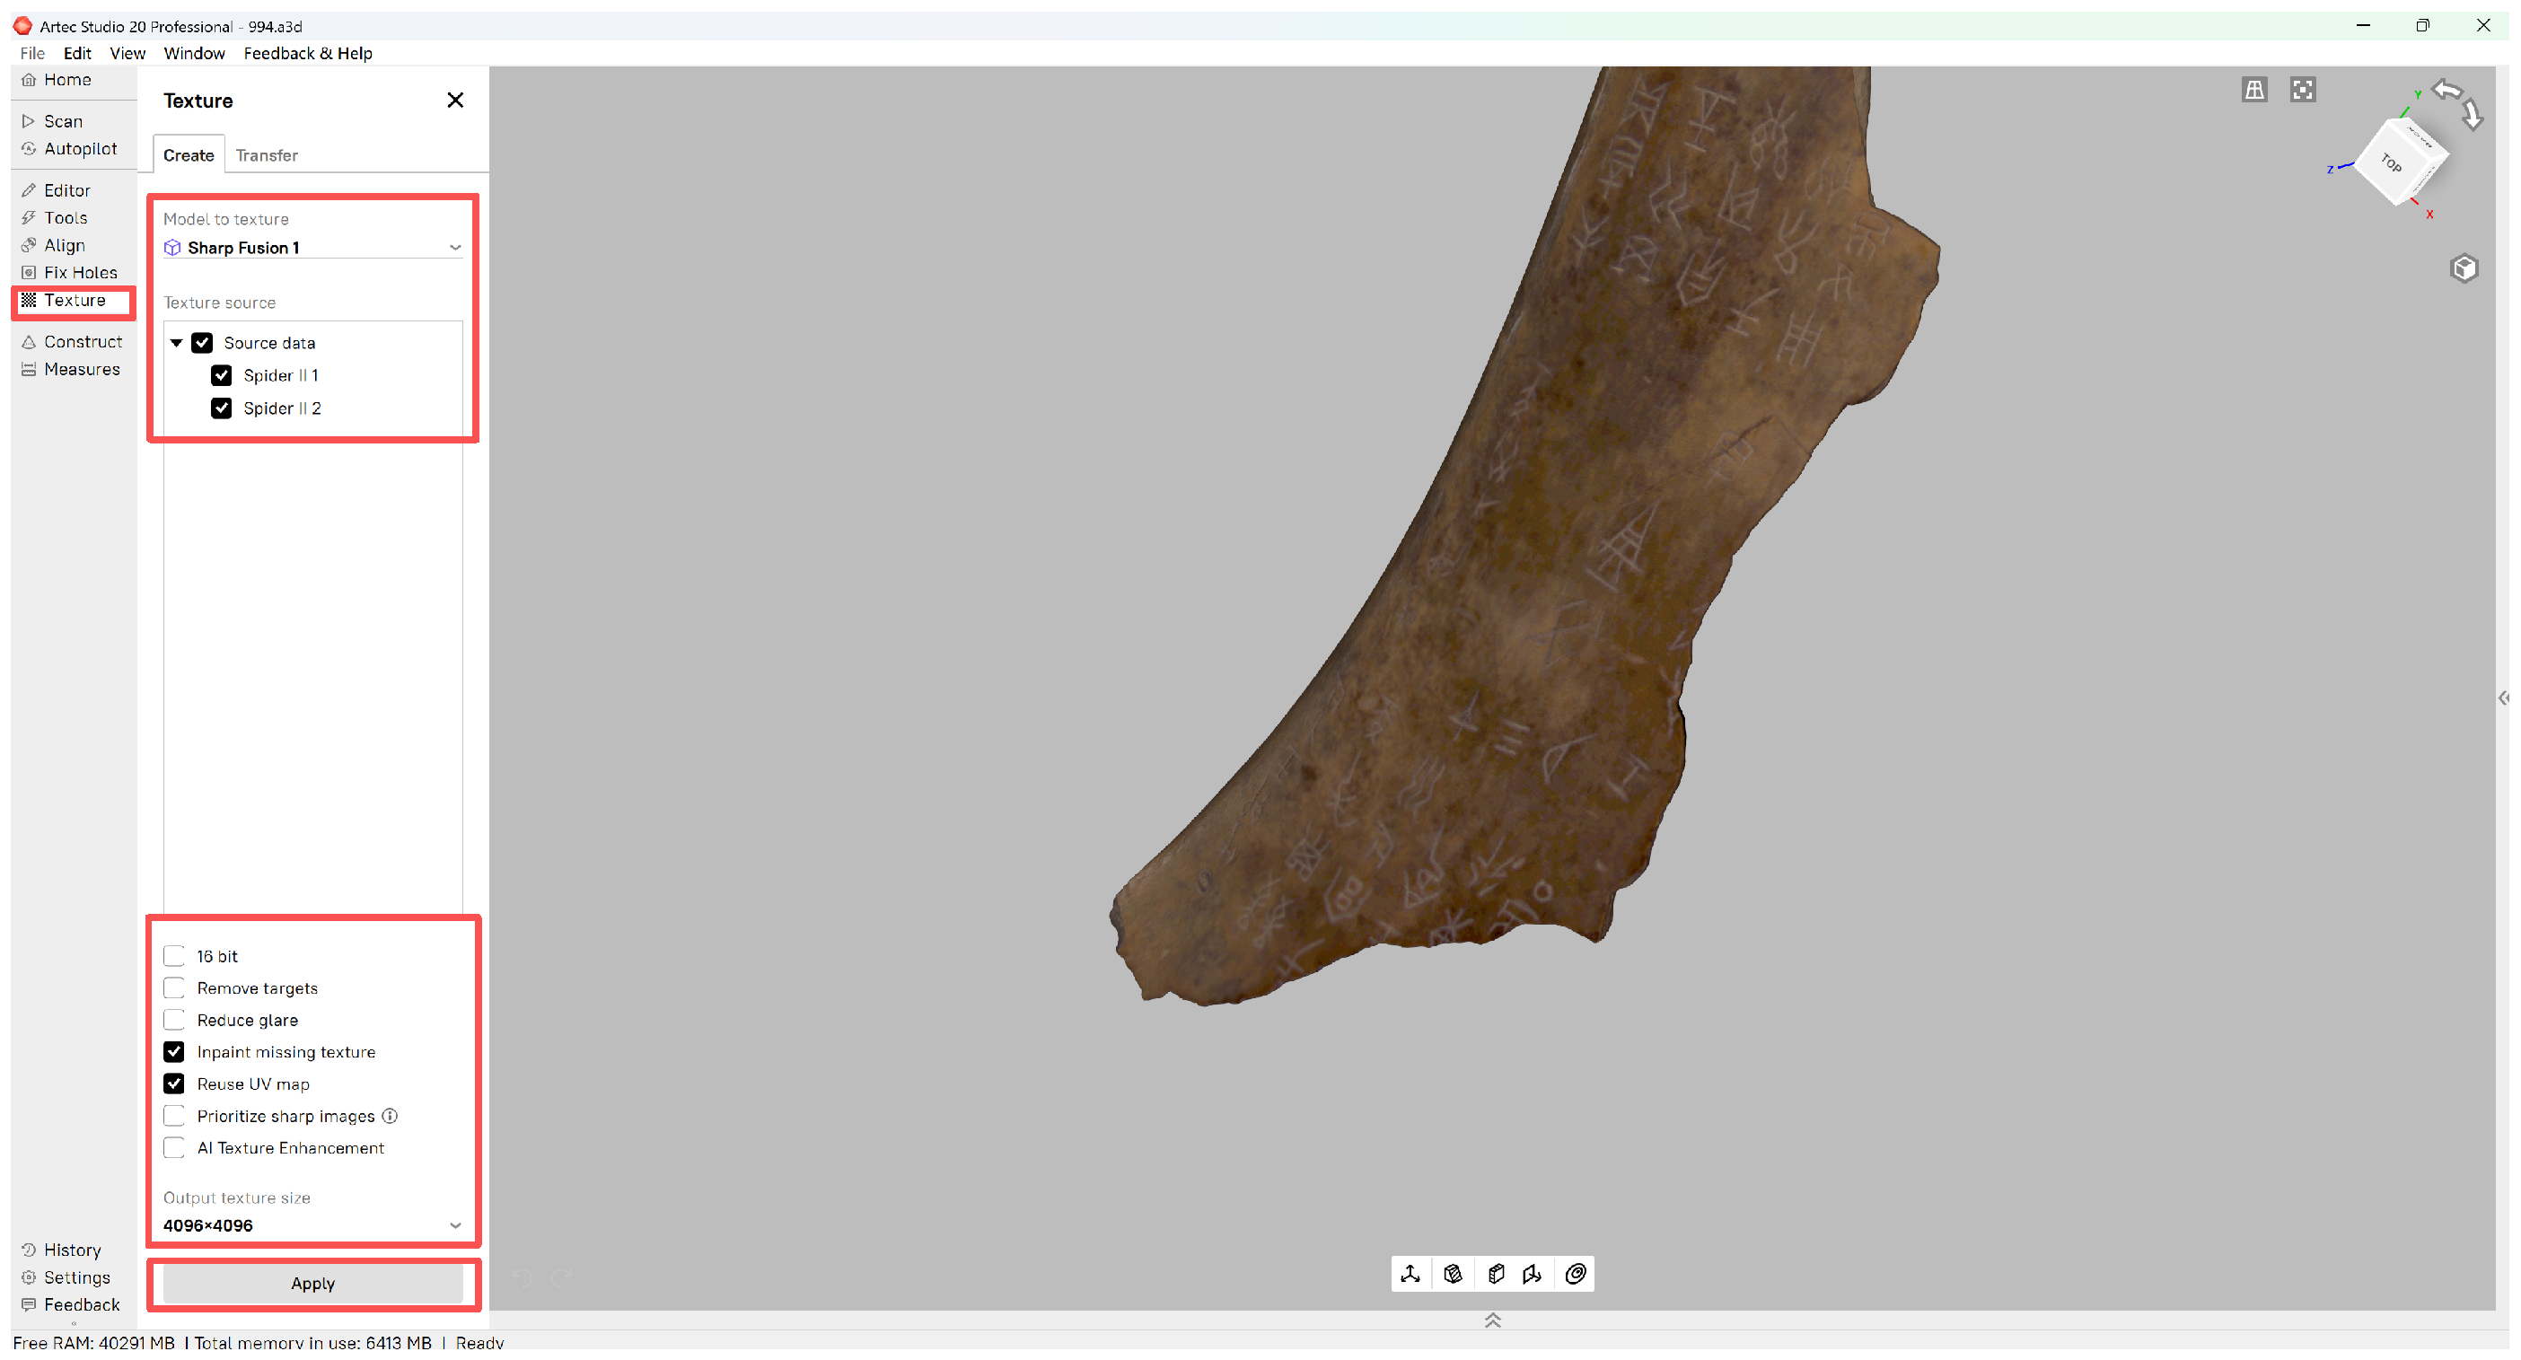Open the Home section in the sidebar

pos(57,80)
